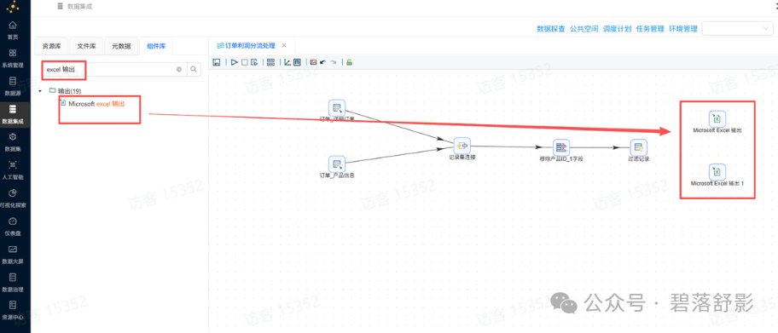Click the stop square toolbar icon

click(244, 62)
